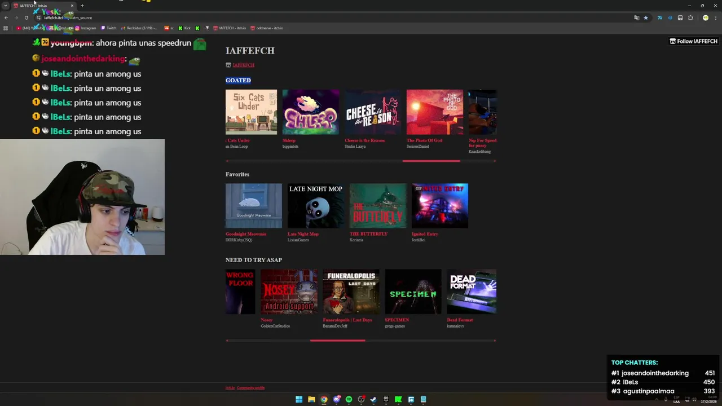722x406 pixels.
Task: Click the Community profile footer link
Action: tap(250, 388)
